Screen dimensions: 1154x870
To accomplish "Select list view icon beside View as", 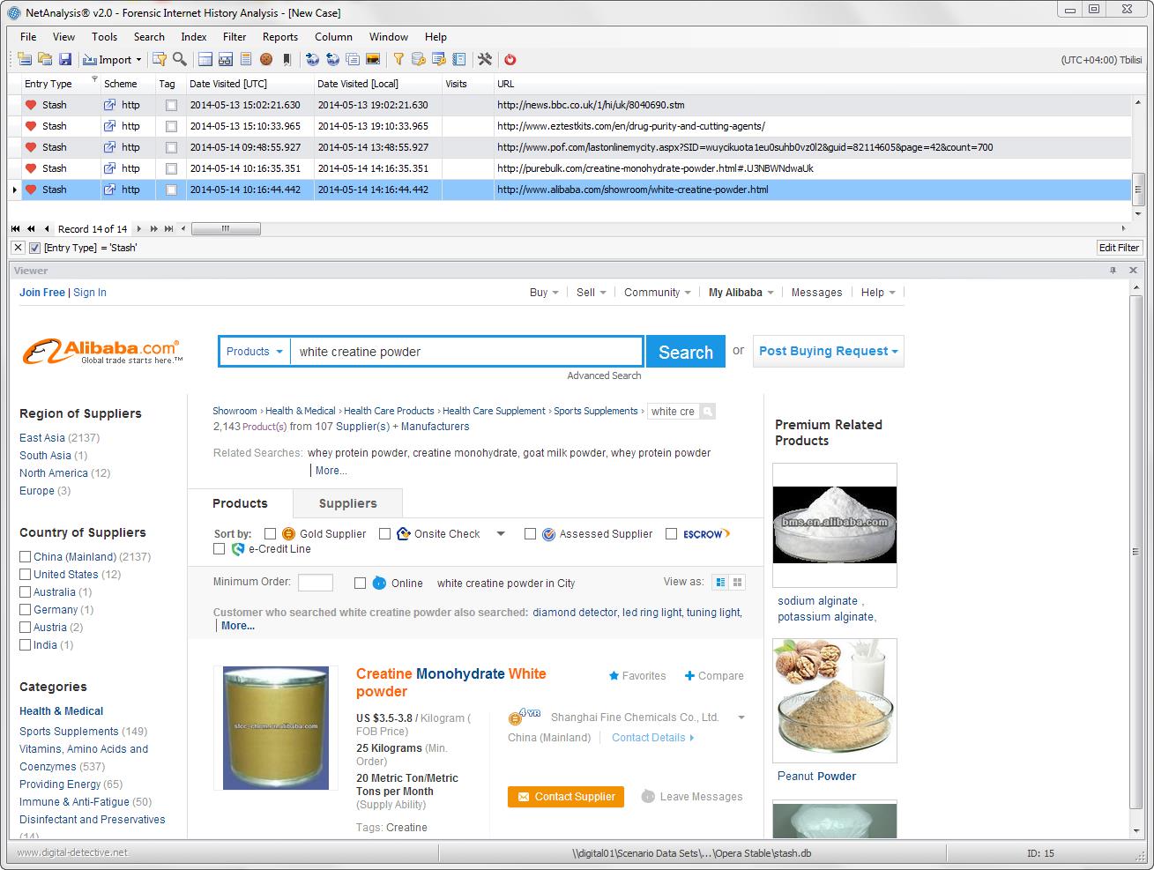I will click(721, 582).
